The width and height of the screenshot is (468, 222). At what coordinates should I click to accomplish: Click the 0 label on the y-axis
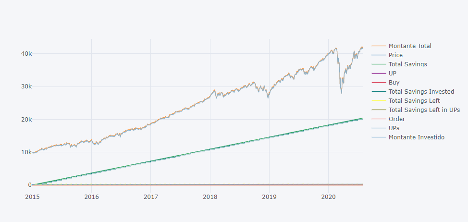point(29,185)
